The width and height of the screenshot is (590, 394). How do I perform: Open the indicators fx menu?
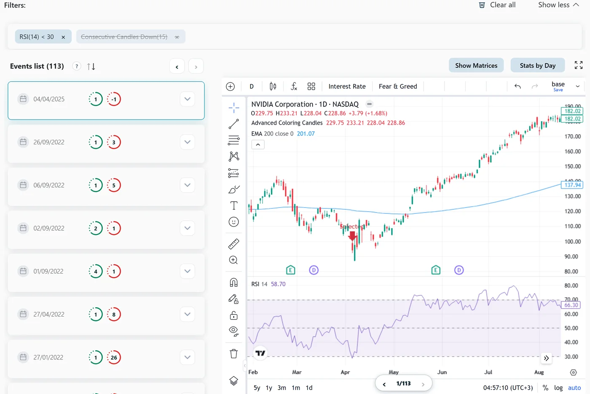tap(294, 86)
